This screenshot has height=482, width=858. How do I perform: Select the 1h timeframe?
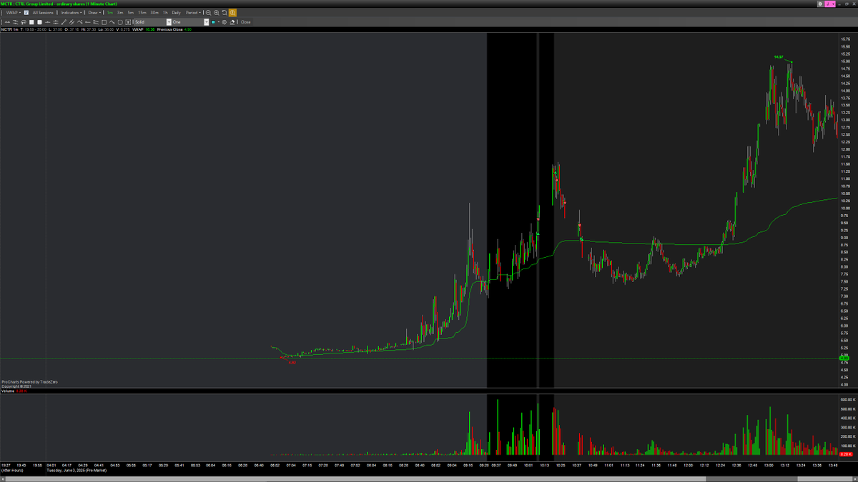(x=165, y=13)
